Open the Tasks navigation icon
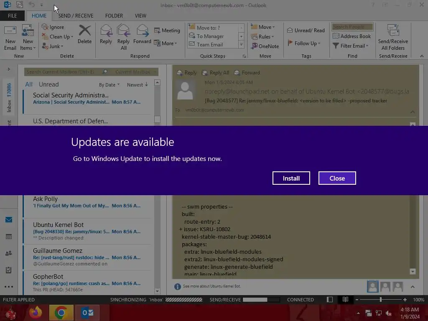 pyautogui.click(x=9, y=270)
